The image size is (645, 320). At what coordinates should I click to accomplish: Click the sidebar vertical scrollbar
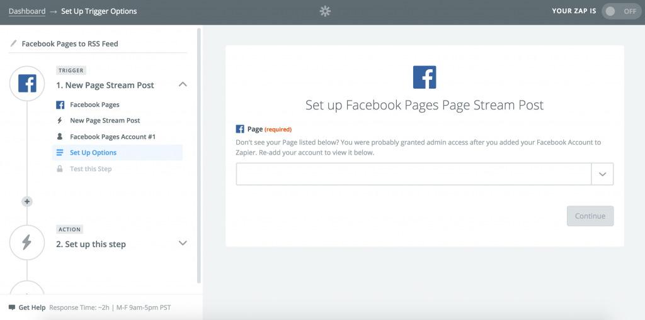(x=199, y=156)
